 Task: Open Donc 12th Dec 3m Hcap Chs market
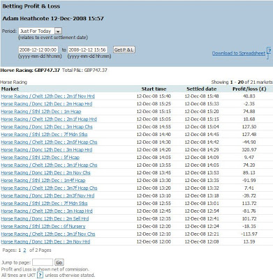[x=47, y=127]
